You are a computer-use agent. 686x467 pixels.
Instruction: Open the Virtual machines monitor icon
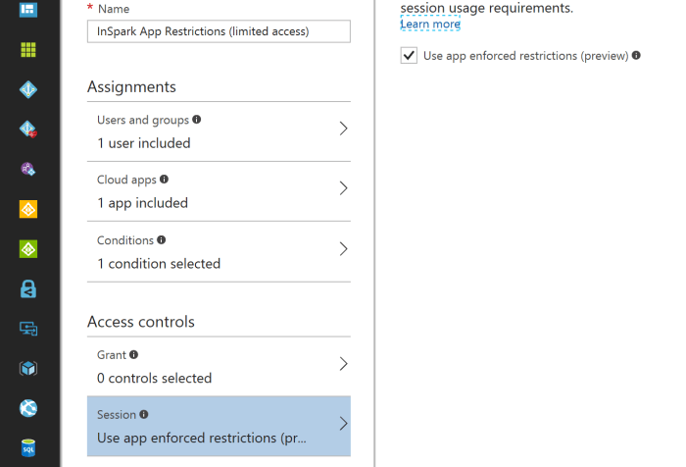click(x=28, y=329)
